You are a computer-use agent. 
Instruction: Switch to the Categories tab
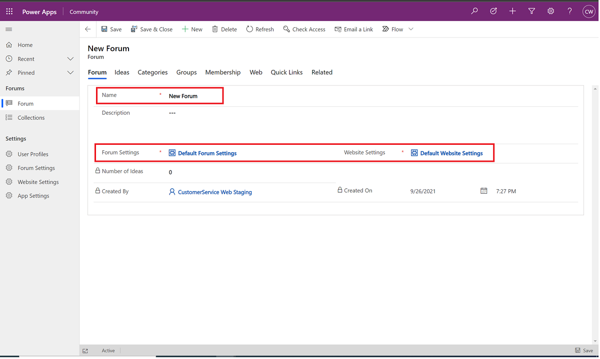(x=152, y=72)
